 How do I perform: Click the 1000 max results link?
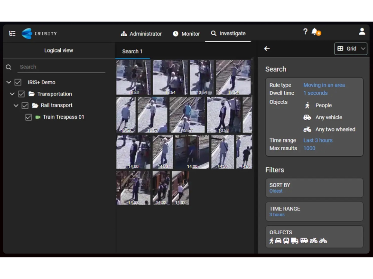309,148
